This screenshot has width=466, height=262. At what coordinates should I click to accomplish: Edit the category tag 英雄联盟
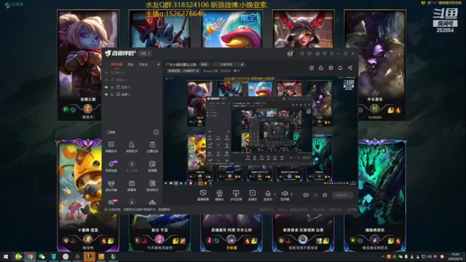click(x=183, y=70)
